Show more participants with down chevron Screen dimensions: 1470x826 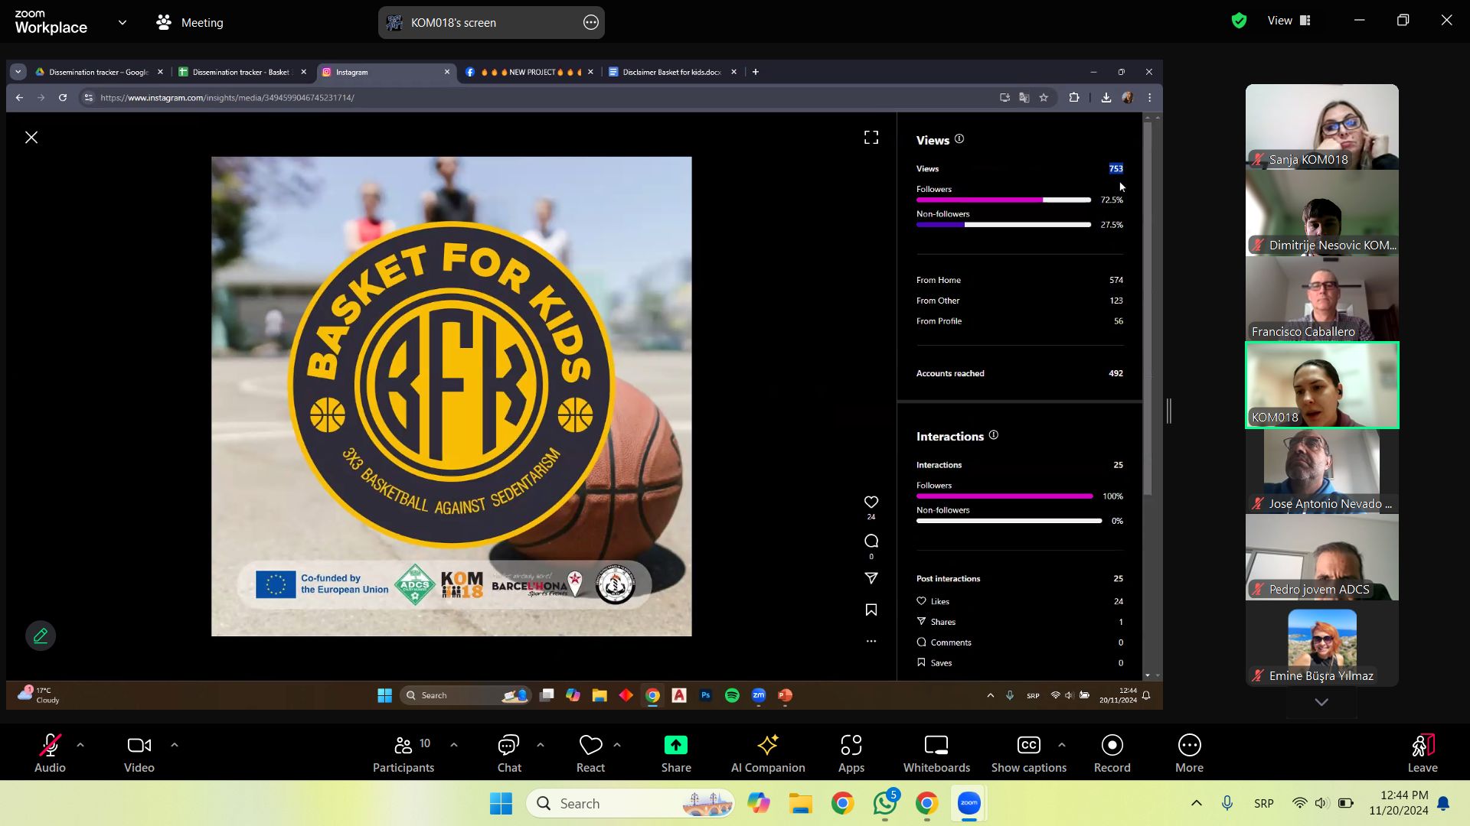click(x=1321, y=701)
